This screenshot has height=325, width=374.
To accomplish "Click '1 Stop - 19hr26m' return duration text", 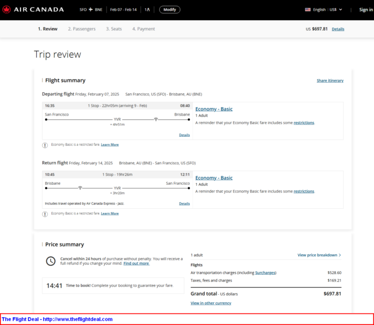I will point(117,174).
